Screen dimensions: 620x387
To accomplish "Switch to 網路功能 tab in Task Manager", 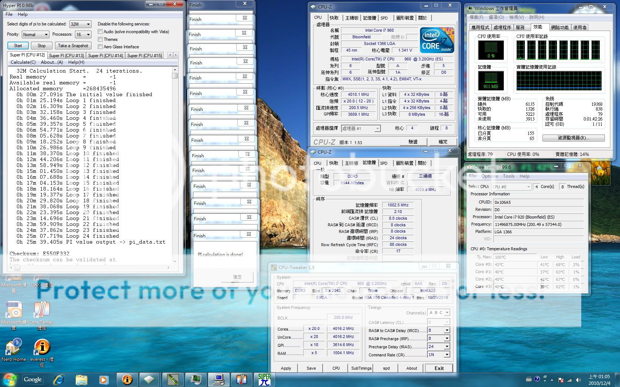I will pos(560,28).
